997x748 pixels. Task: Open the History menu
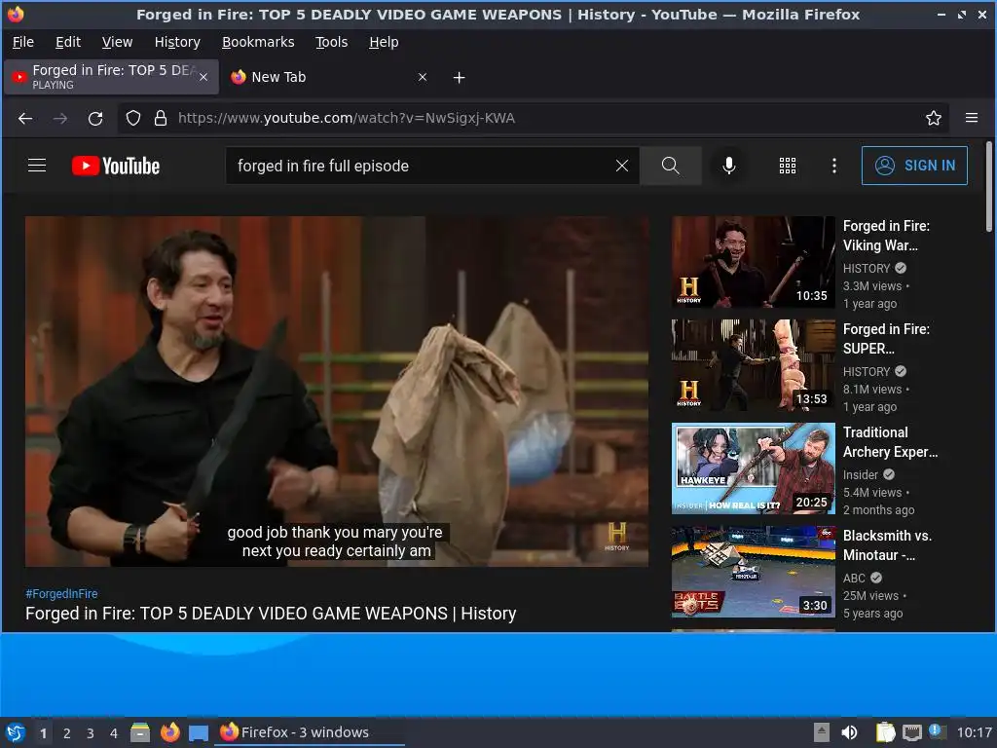tap(177, 42)
